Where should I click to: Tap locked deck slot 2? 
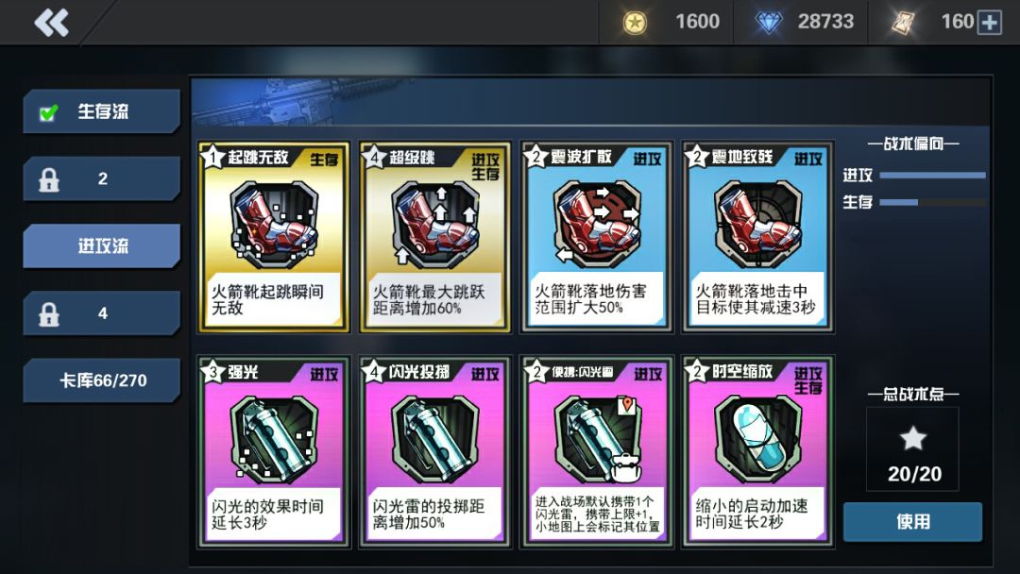point(101,178)
